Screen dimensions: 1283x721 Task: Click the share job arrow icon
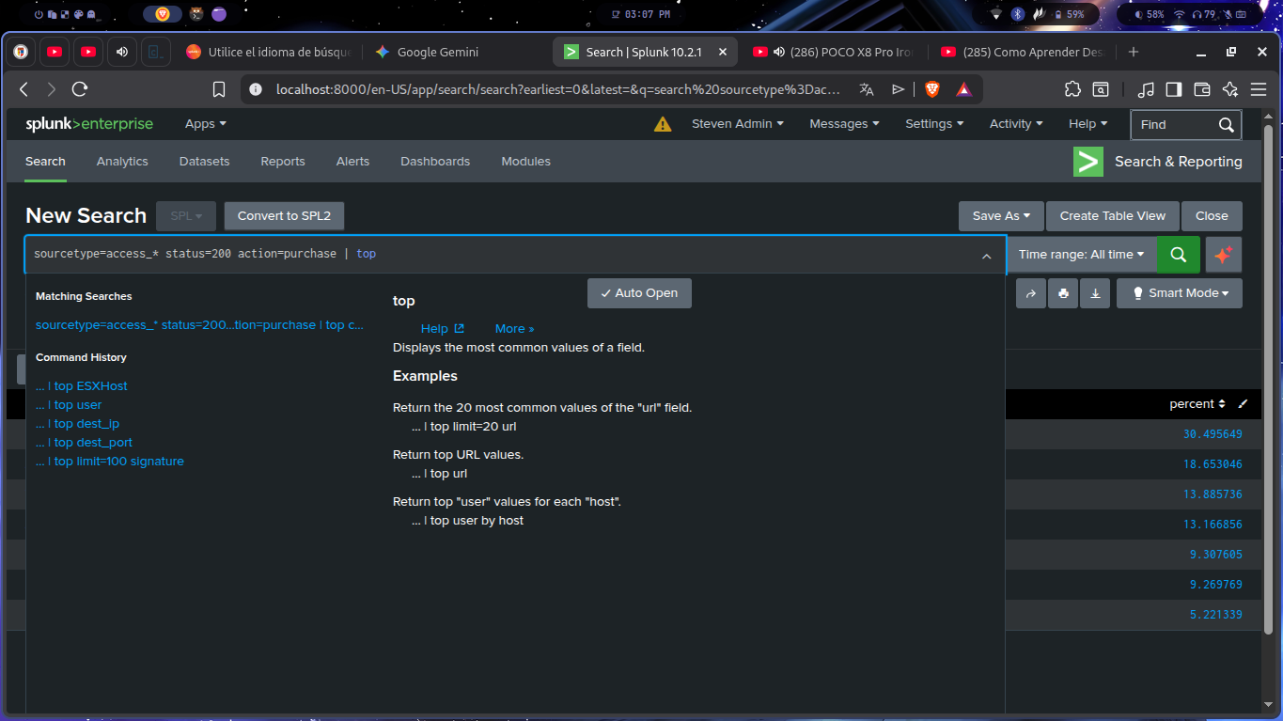[x=1031, y=293]
